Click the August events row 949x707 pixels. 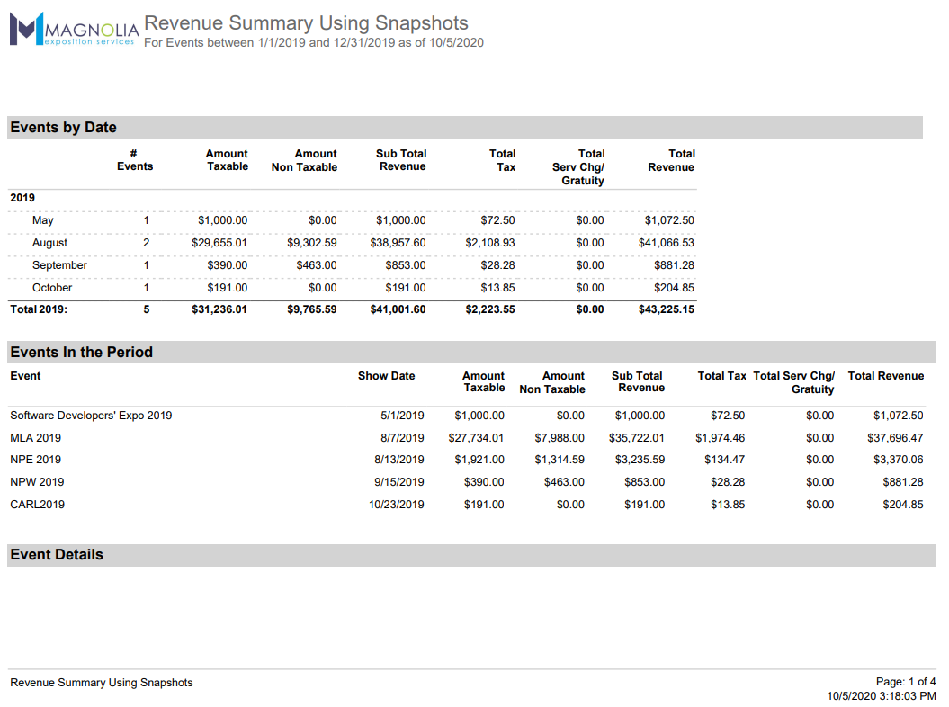(x=49, y=242)
